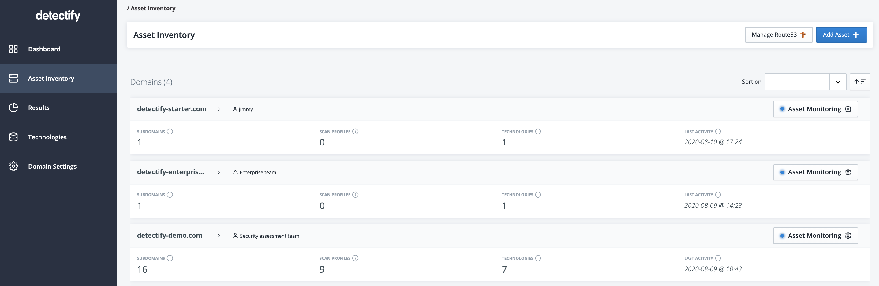Viewport: 879px width, 286px height.
Task: Click blue status dot for detectify-starter.com
Action: click(x=782, y=109)
